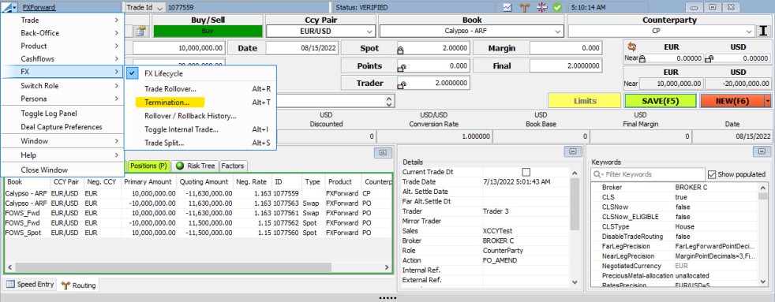Select Toggle Internal Trade... menu item
This screenshot has height=302, width=775.
[200, 130]
